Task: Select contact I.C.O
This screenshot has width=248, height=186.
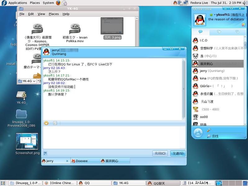Action: point(218,40)
